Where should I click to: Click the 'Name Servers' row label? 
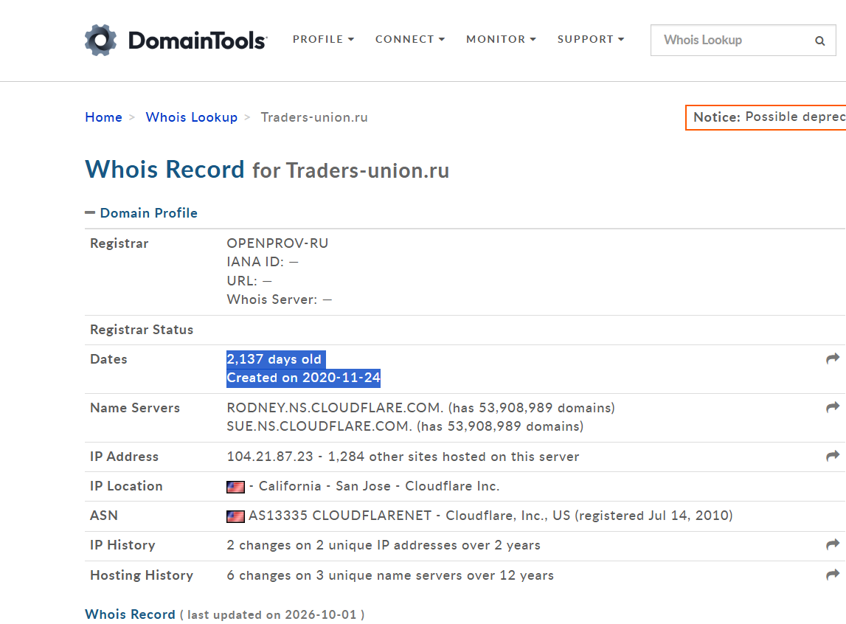click(x=135, y=408)
